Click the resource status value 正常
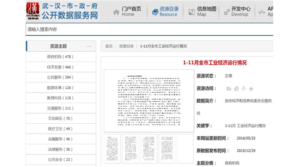Viewport: 298px width, 167px height. click(x=229, y=76)
